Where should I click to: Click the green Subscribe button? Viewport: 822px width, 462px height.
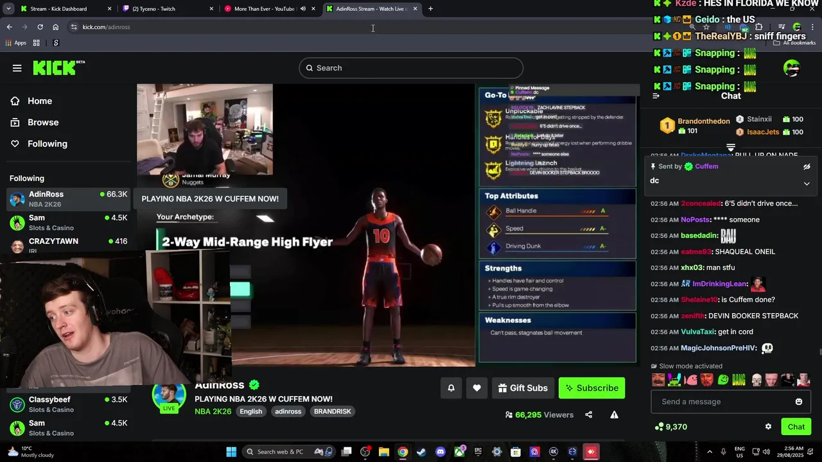(591, 388)
